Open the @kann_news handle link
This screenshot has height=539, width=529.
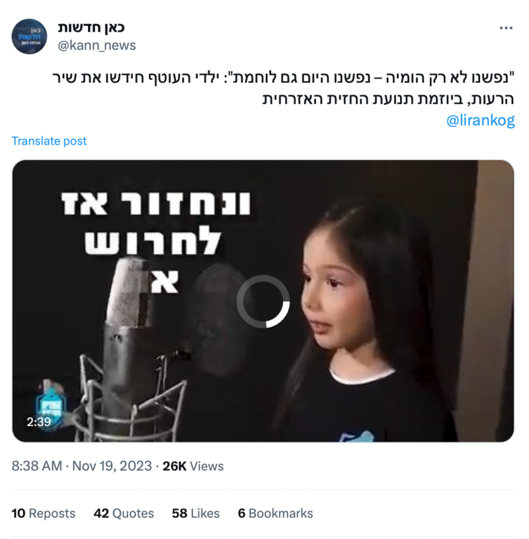97,46
